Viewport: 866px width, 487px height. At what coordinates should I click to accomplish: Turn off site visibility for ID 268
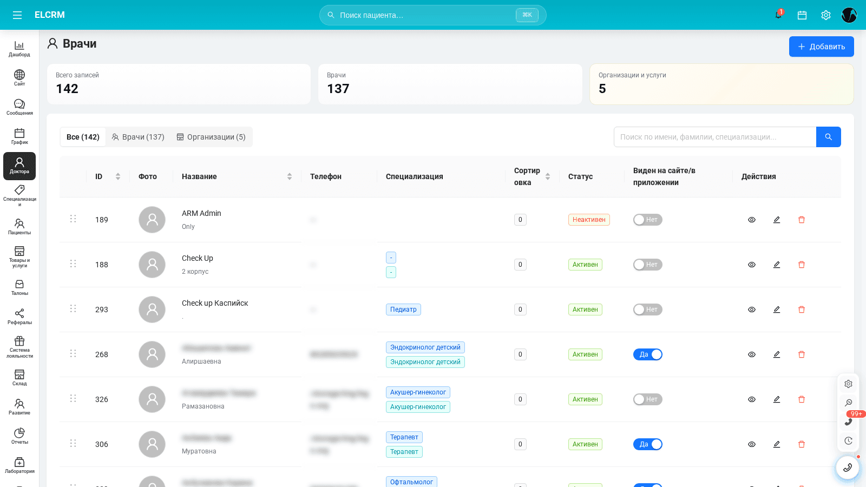point(648,354)
